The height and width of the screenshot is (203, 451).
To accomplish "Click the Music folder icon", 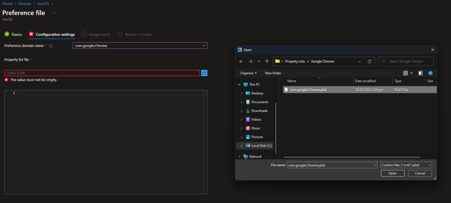I will click(x=248, y=128).
